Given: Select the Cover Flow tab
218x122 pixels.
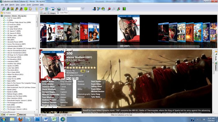Looking at the screenshot, I should point(62,13).
